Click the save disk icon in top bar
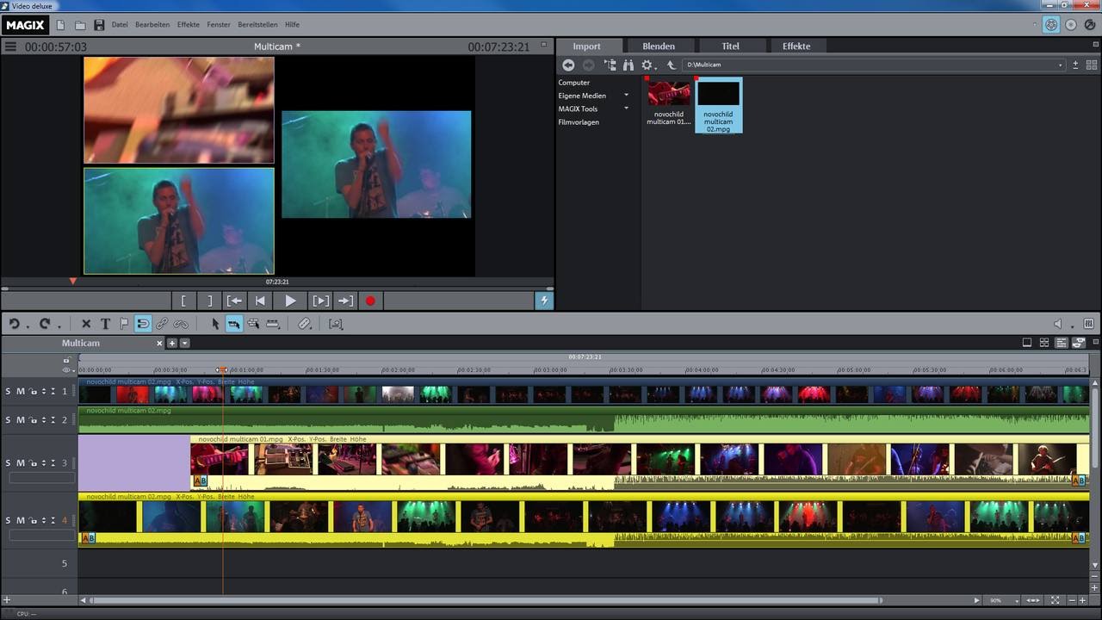 (99, 25)
